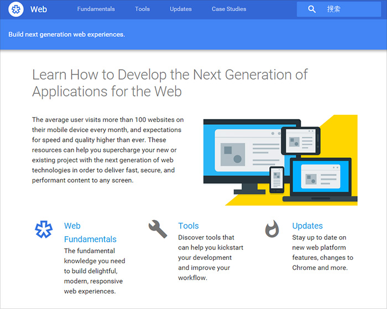Focus the search input field in header

pos(354,9)
